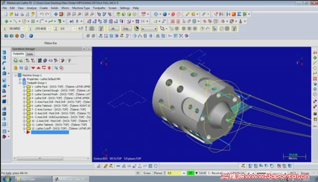Click the Only... selection button
Viewport: 318px width, 182px height.
coord(127,29)
